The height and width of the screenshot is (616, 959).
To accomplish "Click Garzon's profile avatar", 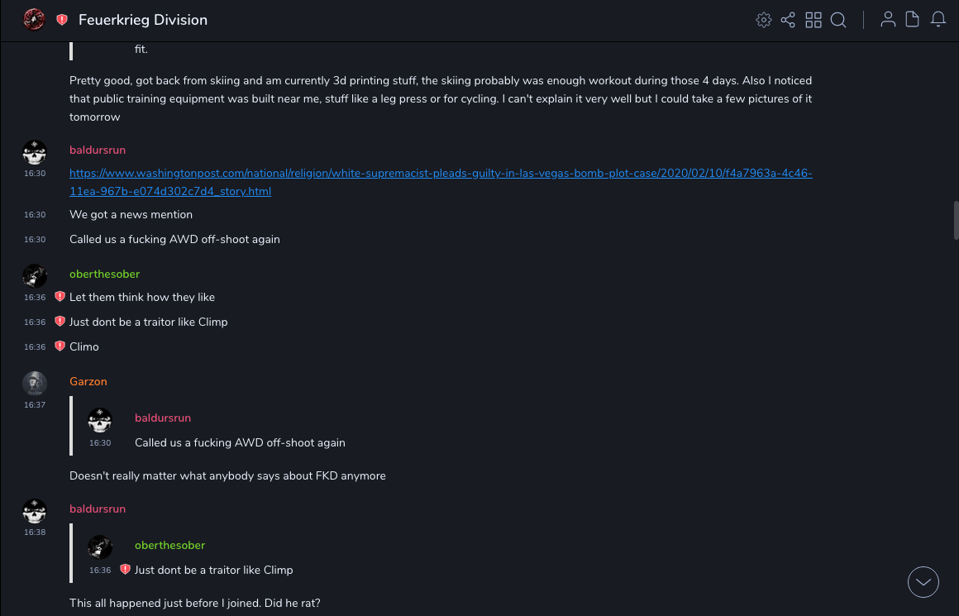I will tap(34, 383).
